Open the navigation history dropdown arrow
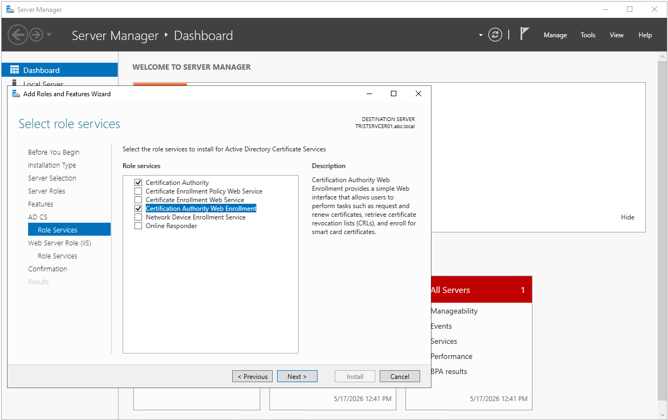 pos(49,35)
